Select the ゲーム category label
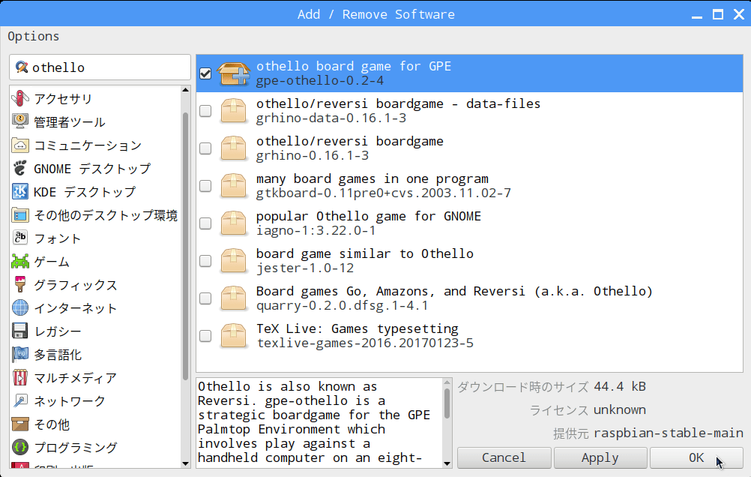The image size is (751, 477). [x=52, y=262]
